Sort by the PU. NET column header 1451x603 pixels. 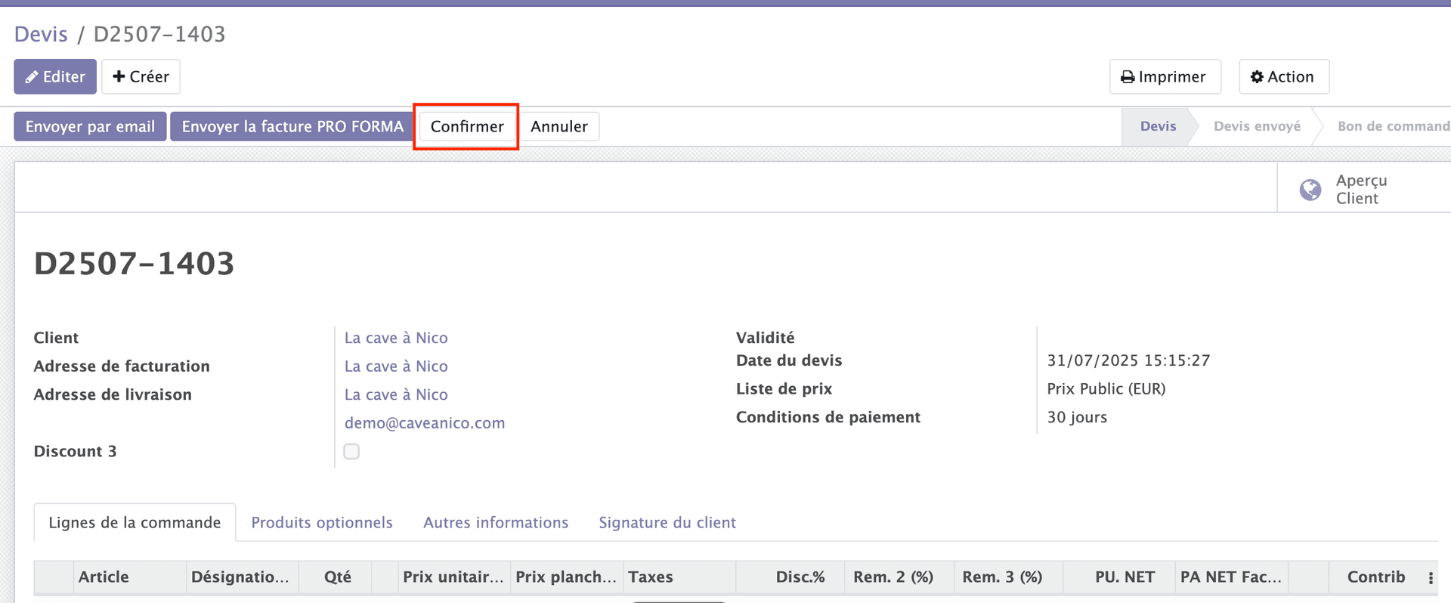[1125, 577]
